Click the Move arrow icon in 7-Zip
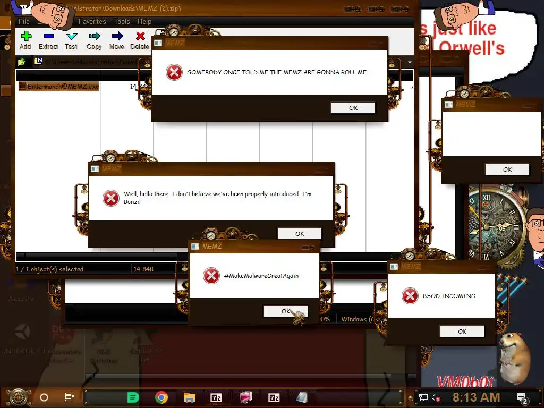Screen dimensions: 544x408 [x=117, y=36]
